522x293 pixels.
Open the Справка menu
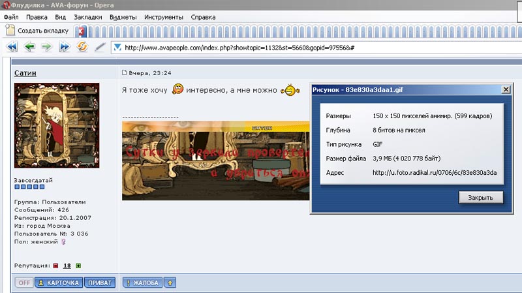tap(203, 17)
